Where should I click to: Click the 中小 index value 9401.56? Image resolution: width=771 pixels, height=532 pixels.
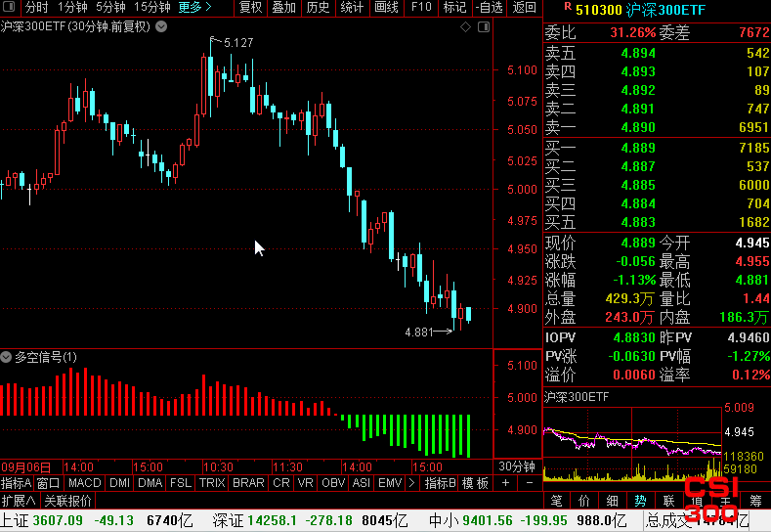point(487,520)
